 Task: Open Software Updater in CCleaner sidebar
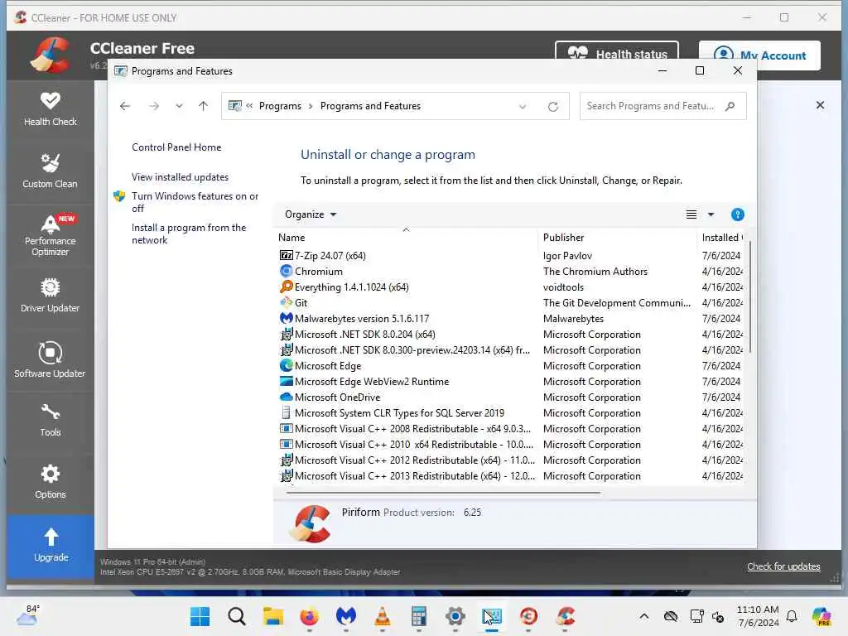click(x=51, y=359)
